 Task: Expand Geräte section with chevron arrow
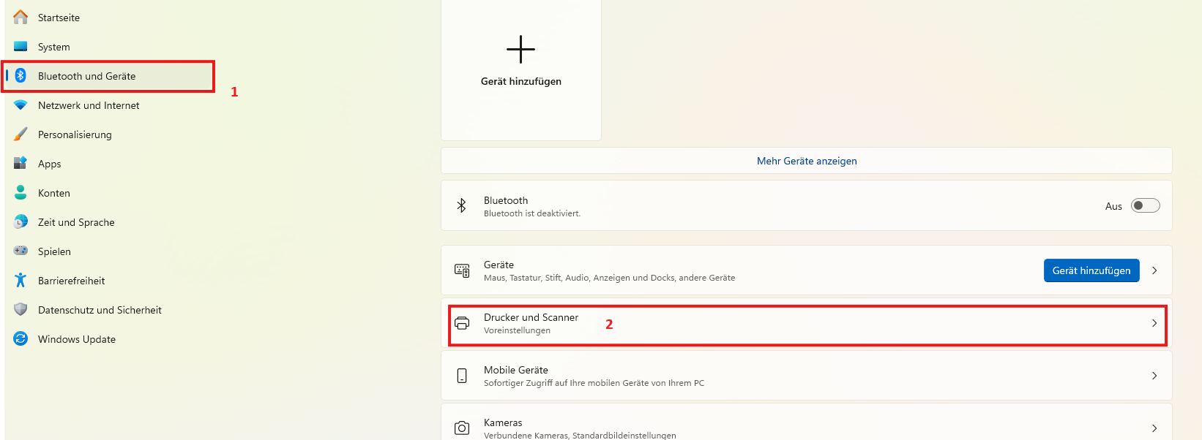1154,270
